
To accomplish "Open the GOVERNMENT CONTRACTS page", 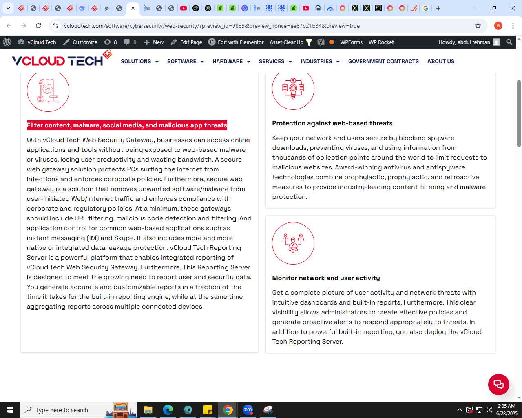I will (x=383, y=61).
